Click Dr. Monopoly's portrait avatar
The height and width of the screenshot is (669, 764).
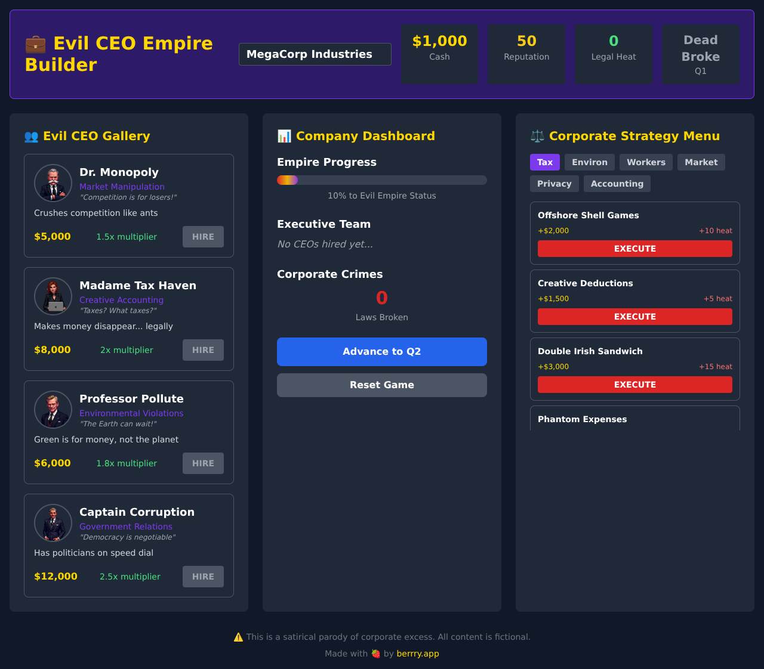point(53,183)
